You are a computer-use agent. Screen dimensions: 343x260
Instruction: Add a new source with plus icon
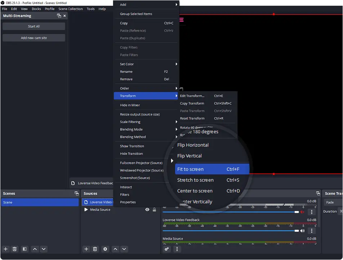pos(86,249)
